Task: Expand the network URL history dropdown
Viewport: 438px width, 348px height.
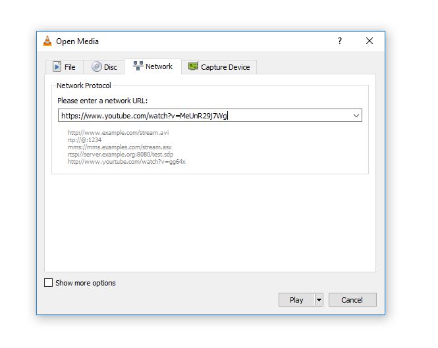Action: (x=356, y=116)
